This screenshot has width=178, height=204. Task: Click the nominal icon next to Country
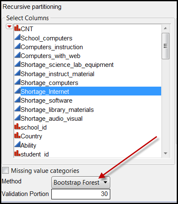click(17, 135)
